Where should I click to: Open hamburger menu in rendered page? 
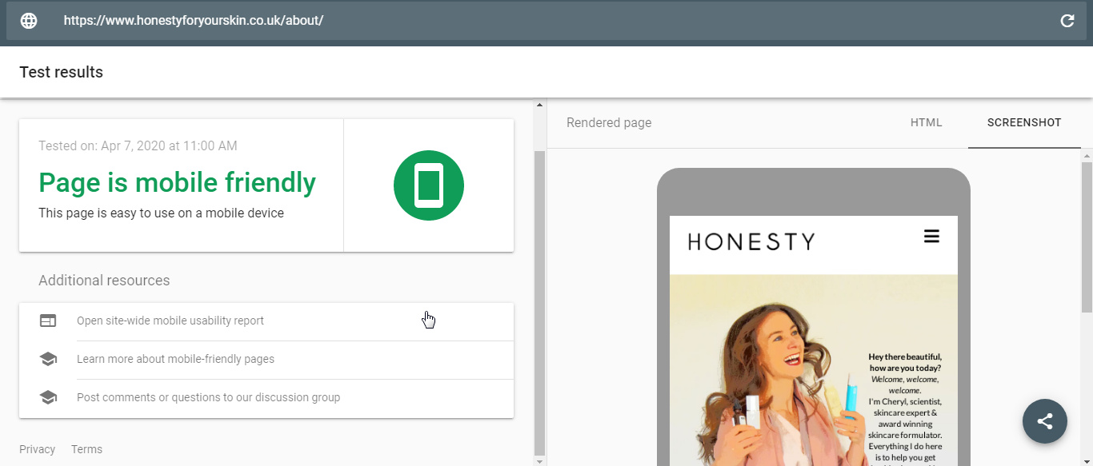931,237
